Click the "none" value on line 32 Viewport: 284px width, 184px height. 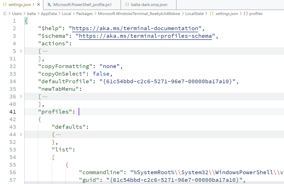coord(110,66)
